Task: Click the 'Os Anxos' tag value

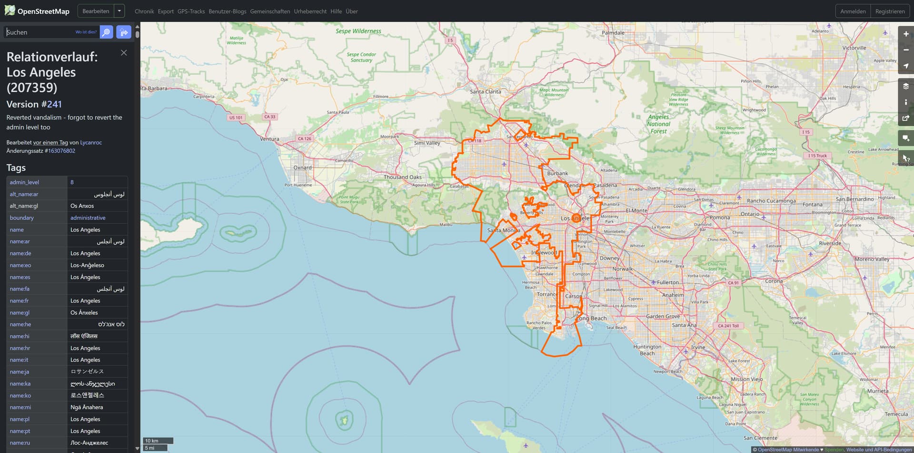Action: coord(82,206)
